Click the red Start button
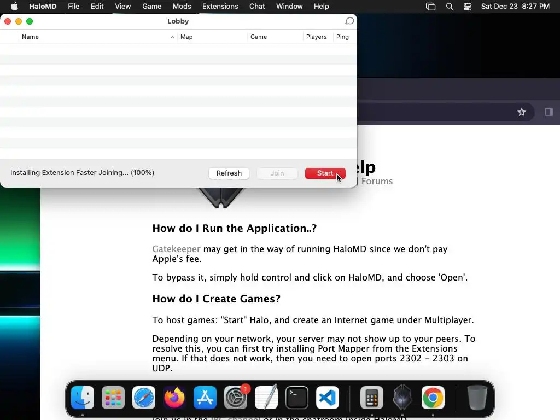This screenshot has width=560, height=420. [x=325, y=173]
